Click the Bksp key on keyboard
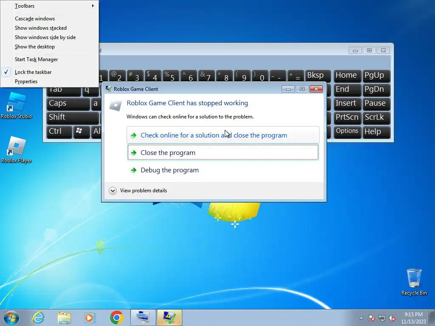This screenshot has width=435, height=326. click(x=318, y=76)
